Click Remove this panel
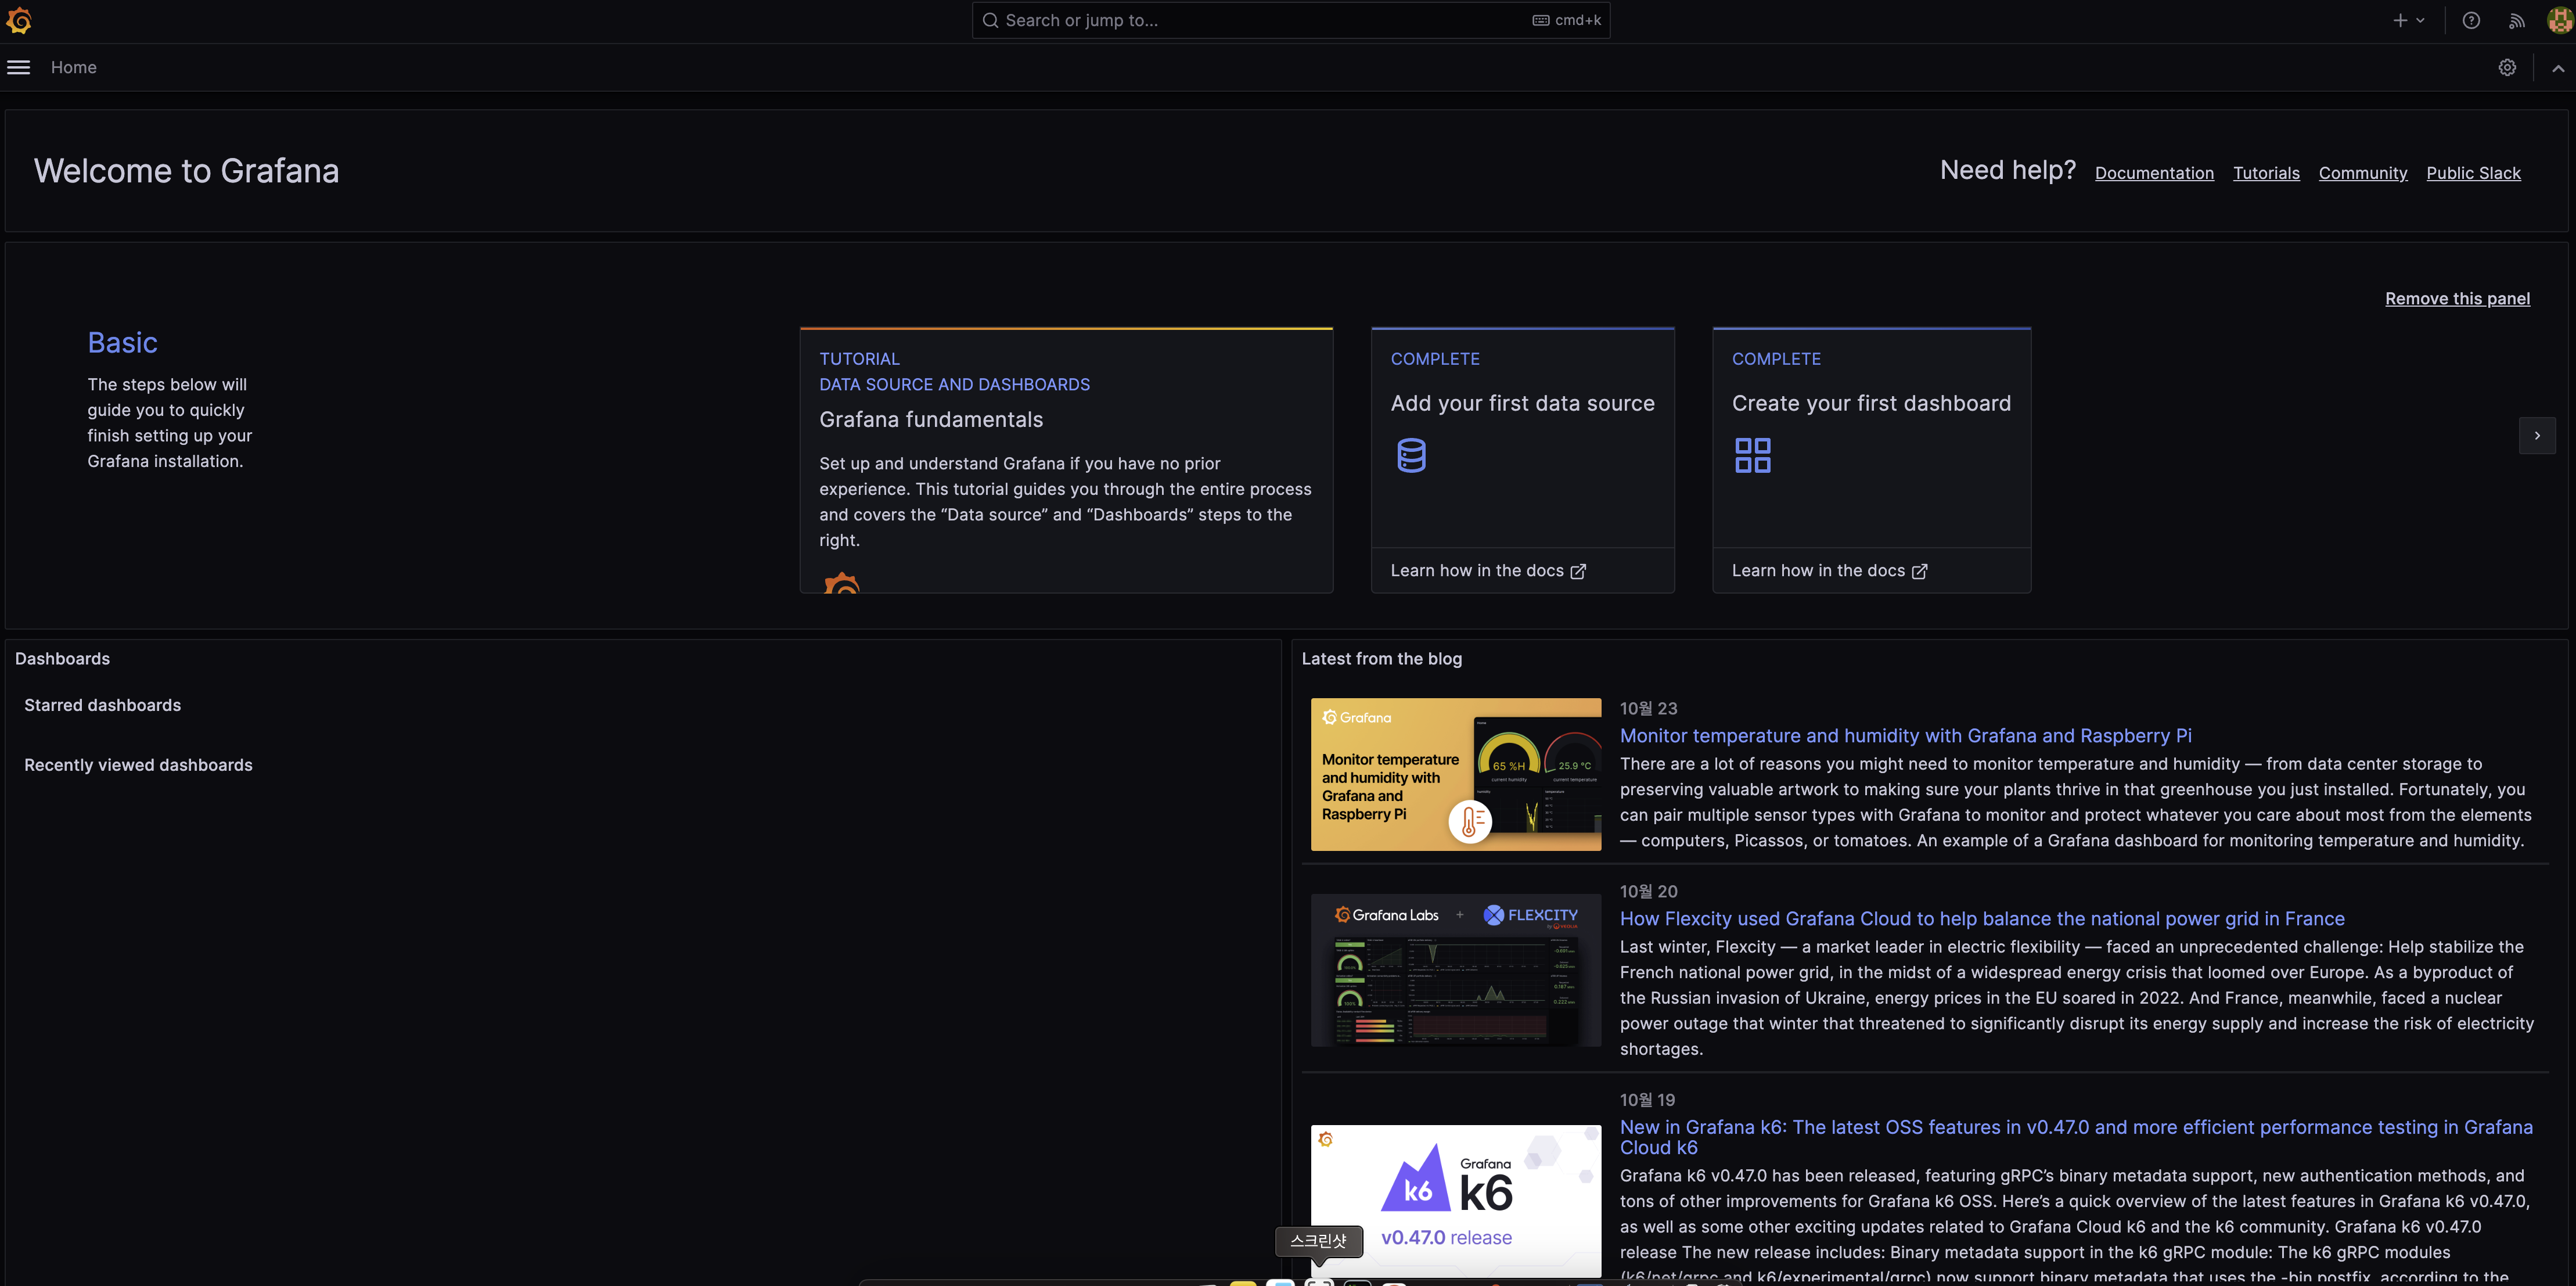 (2457, 299)
